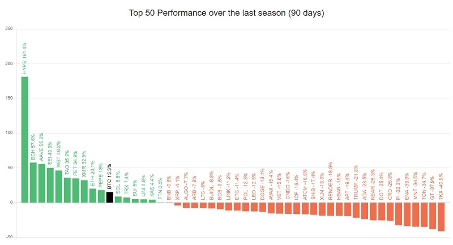Screen dimensions: 453x245
Task: Select the WBT bar in the chart
Action: 58,186
